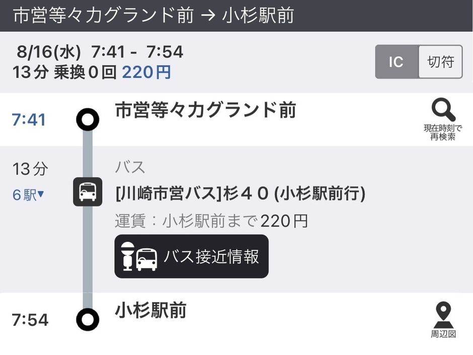Toggle the IC/切符 fare selector
The width and height of the screenshot is (473, 355).
point(419,62)
